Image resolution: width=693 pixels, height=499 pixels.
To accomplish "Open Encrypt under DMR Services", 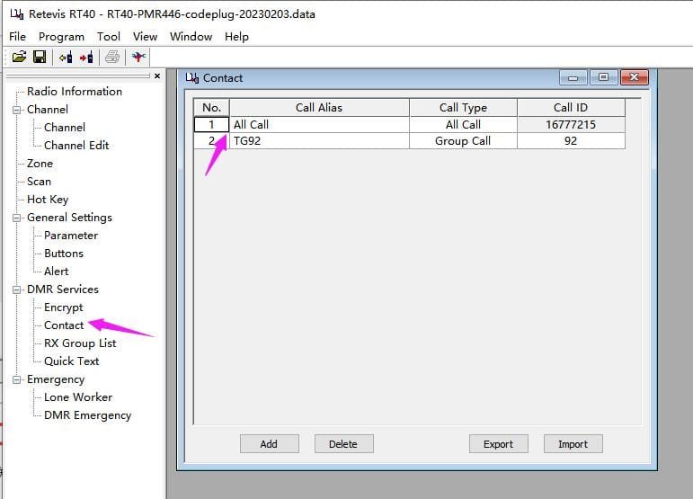I will [63, 307].
